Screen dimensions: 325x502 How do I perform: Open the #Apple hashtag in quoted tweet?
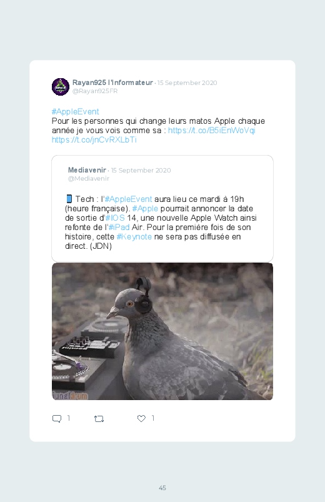point(145,209)
